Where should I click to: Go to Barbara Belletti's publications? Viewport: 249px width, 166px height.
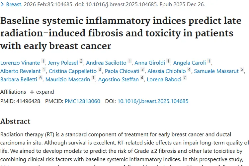(x=19, y=79)
